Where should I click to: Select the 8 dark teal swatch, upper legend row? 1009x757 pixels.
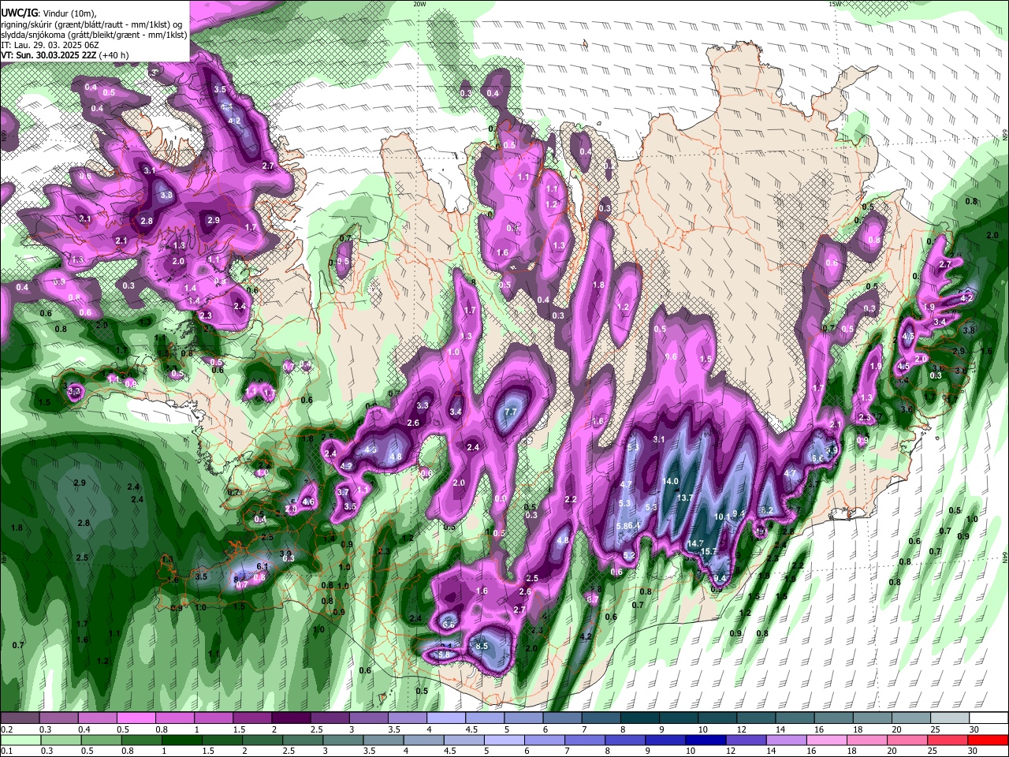[640, 718]
